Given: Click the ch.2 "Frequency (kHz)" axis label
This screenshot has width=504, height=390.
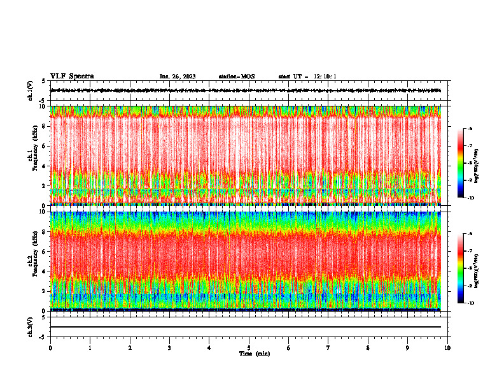Looking at the screenshot, I should coord(35,253).
